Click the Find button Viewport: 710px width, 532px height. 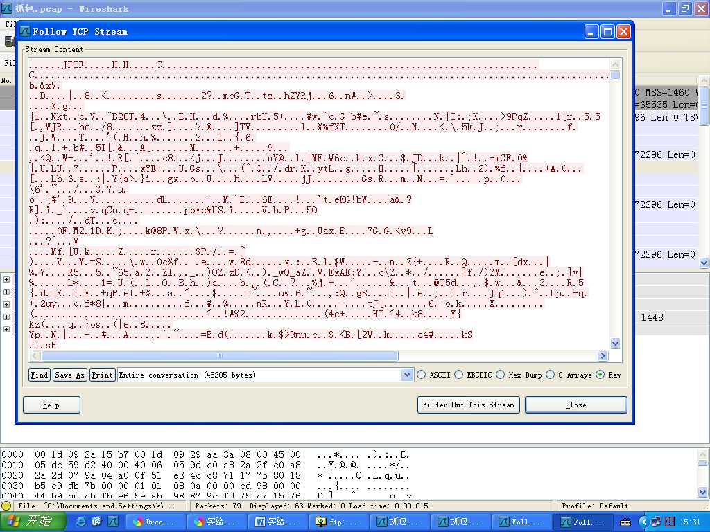[x=40, y=375]
